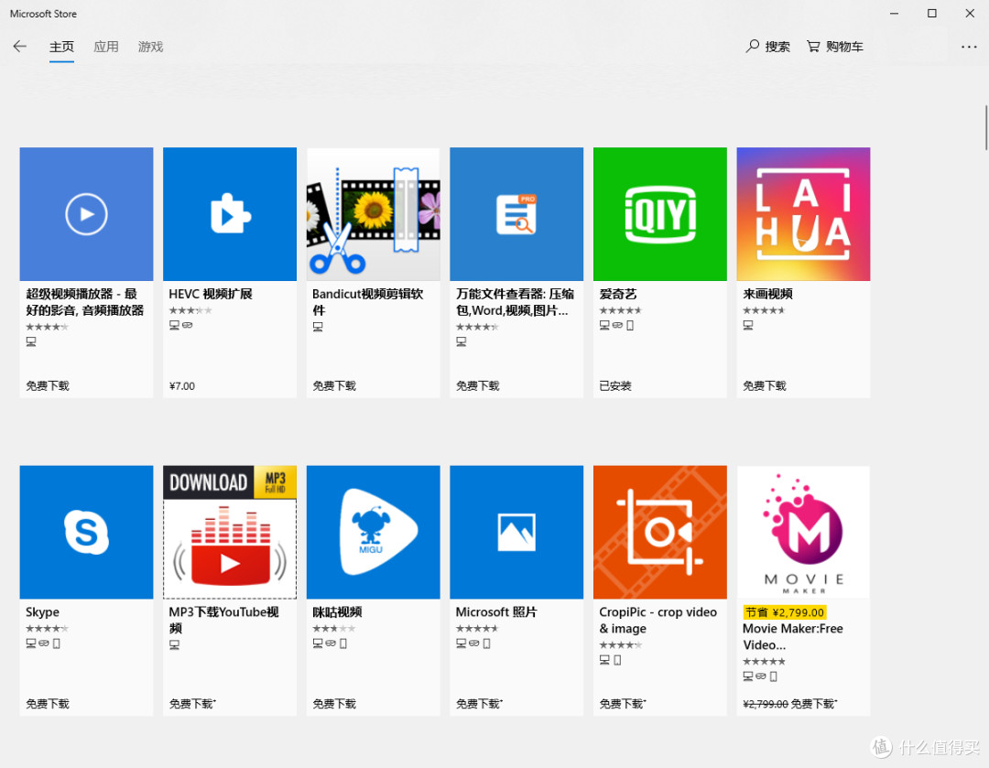Click the CropiPic - crop video title

658,620
